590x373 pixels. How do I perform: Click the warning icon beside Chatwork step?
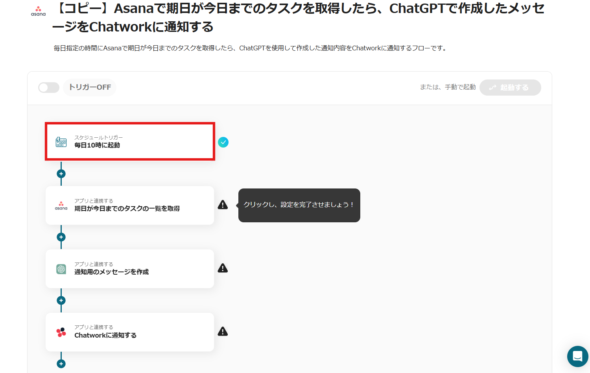coord(223,332)
